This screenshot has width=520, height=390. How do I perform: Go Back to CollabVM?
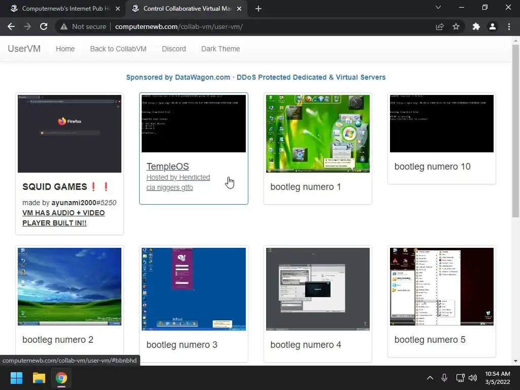(118, 49)
